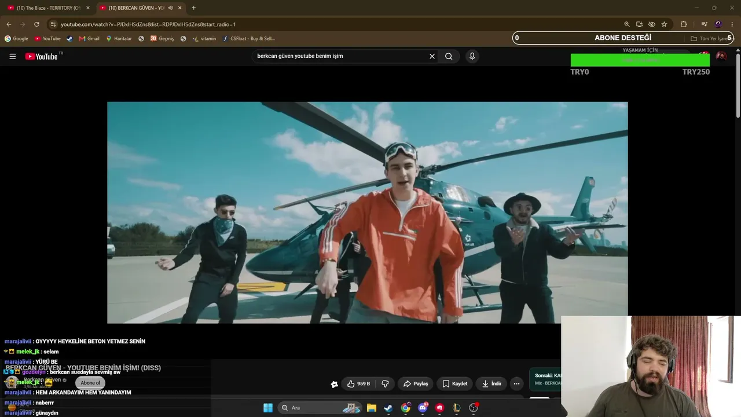Save the video with Kaydet
The height and width of the screenshot is (417, 741).
point(454,383)
